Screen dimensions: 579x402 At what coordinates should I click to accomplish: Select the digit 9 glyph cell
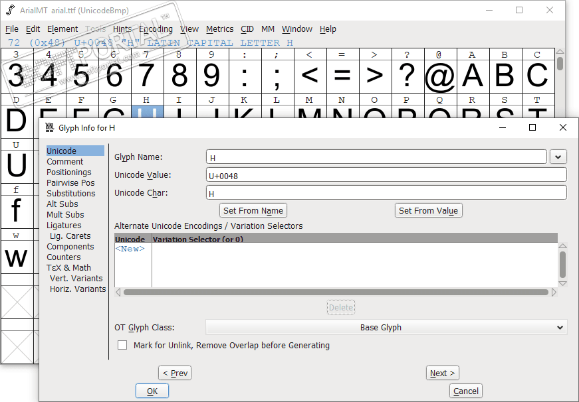[212, 76]
